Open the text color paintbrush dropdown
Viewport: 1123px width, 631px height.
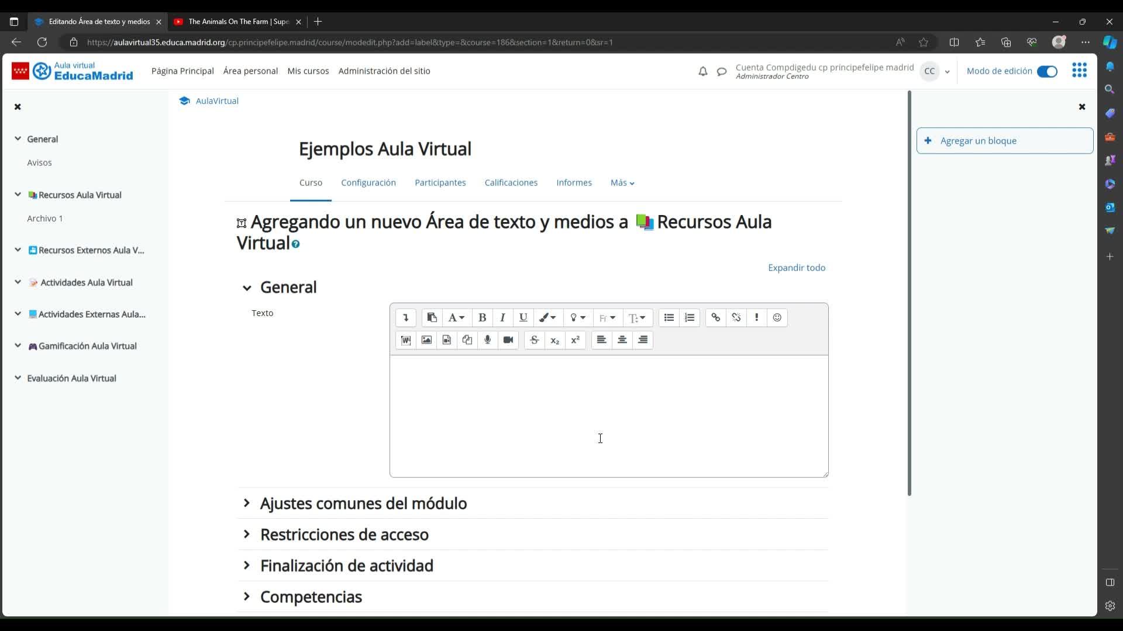coord(547,317)
